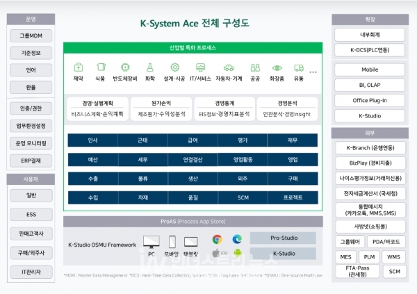Open the 원가손익 card
Screen dimensions: 417x294
pos(161,109)
